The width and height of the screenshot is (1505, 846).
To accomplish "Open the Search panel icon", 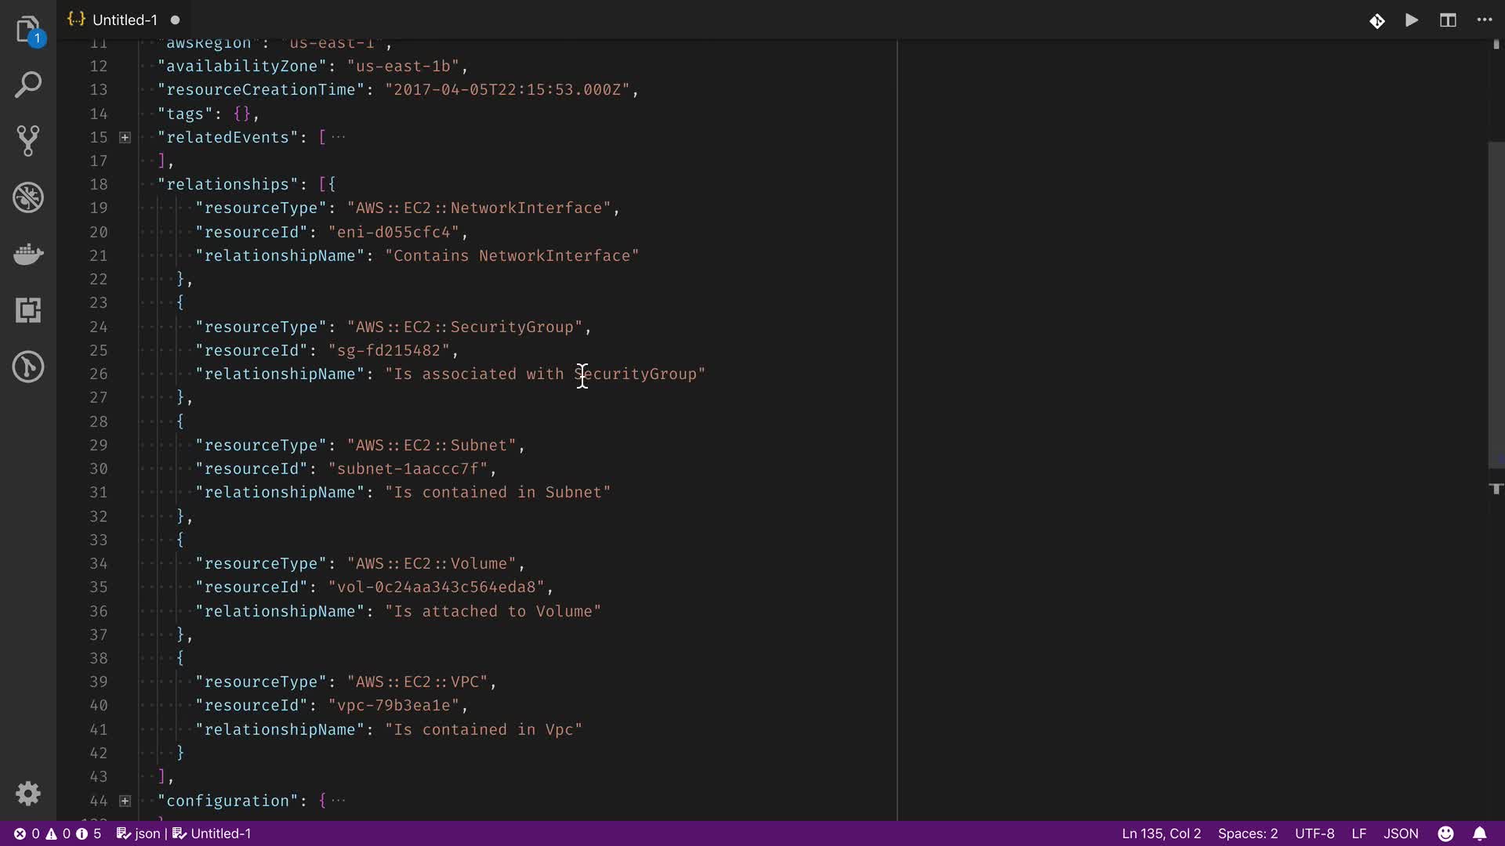I will tap(28, 85).
